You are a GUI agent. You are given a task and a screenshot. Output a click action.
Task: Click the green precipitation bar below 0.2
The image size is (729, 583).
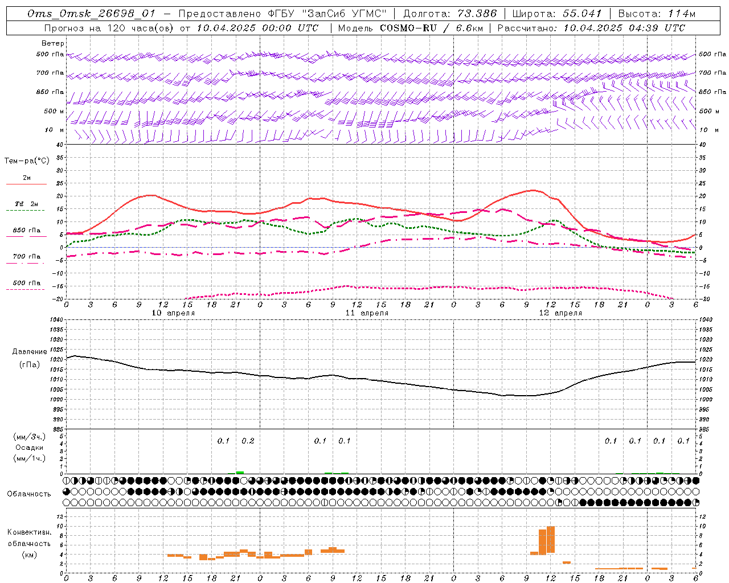pyautogui.click(x=240, y=472)
